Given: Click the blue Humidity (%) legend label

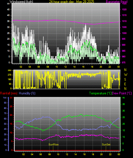Looking at the screenshot, I should tap(27, 93).
